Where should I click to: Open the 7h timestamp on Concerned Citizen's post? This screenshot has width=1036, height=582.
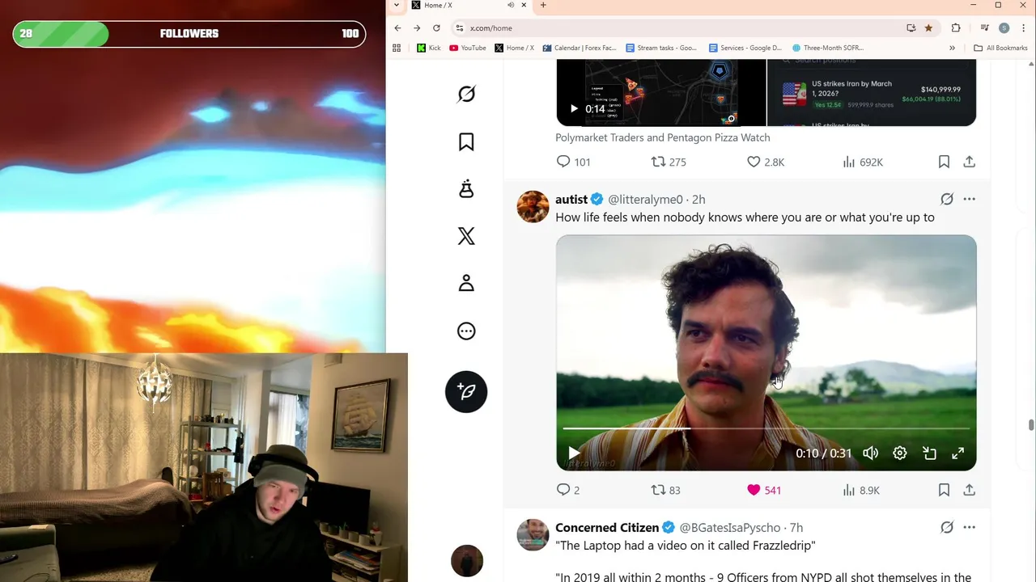796,528
